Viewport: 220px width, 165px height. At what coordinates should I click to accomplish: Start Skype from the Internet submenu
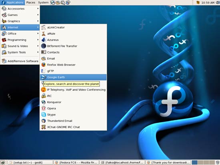[x=73, y=115]
